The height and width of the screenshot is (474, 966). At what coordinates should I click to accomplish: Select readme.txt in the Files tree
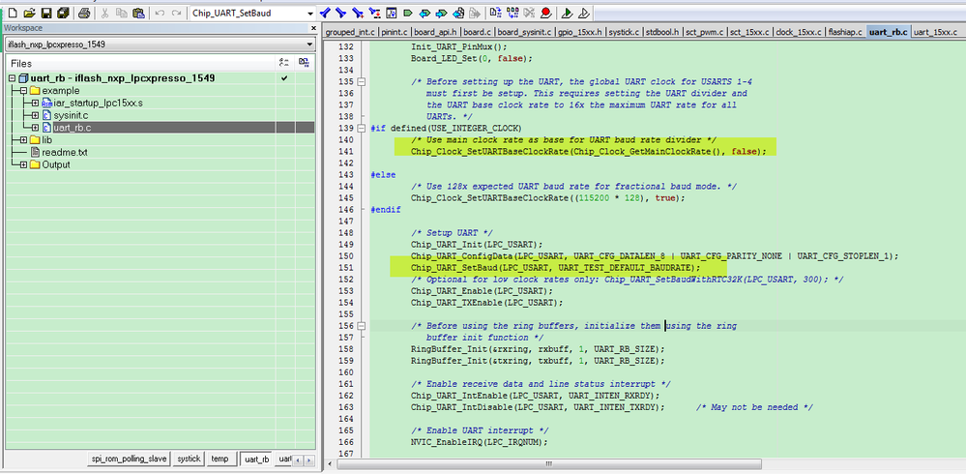click(x=65, y=152)
